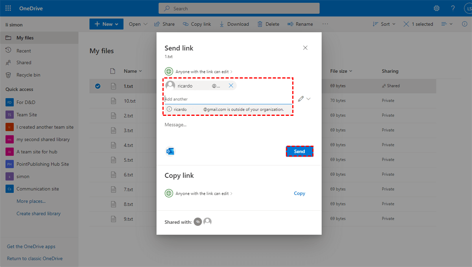Expand the Open menu in toolbar
The width and height of the screenshot is (472, 267).
pos(138,24)
